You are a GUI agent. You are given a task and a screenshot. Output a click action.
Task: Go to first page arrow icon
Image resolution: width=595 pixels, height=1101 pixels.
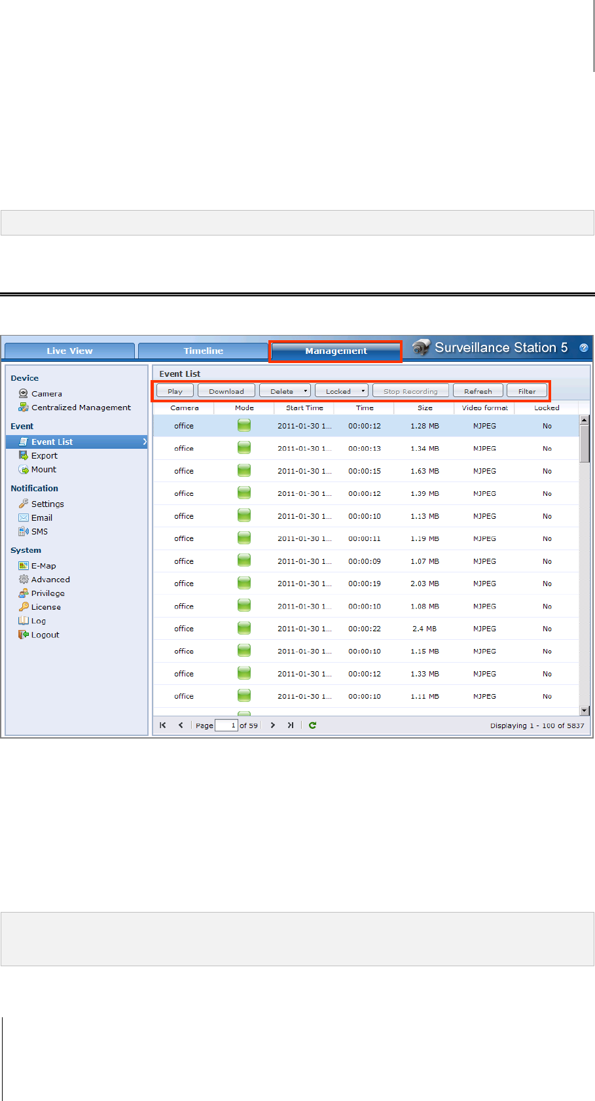click(163, 725)
